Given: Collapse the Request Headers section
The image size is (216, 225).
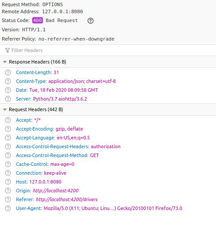Looking at the screenshot, I should 5,109.
